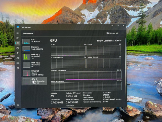Open App history from the sidebar
162x122 pixels.
click(18, 48)
